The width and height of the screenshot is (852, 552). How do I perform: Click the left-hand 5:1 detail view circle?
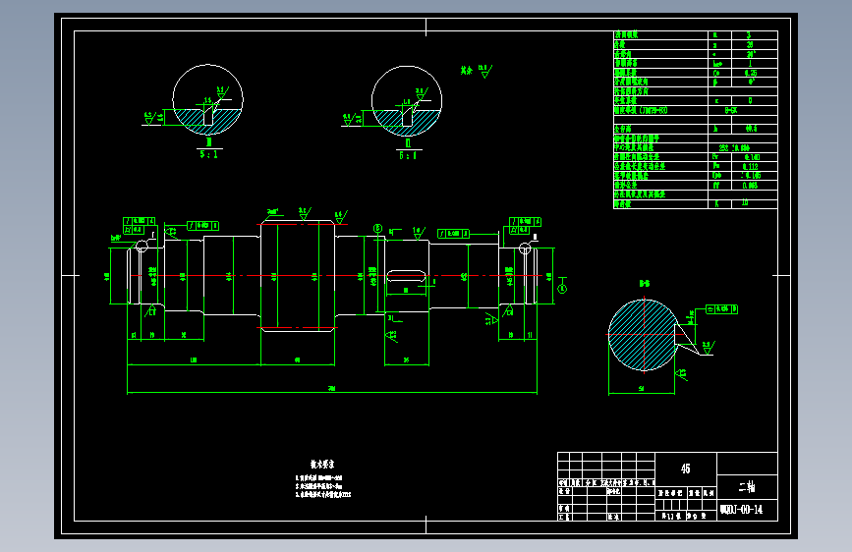(208, 100)
